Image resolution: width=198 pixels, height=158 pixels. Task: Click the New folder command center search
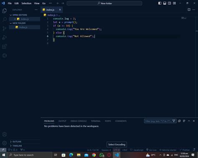pos(104,3)
